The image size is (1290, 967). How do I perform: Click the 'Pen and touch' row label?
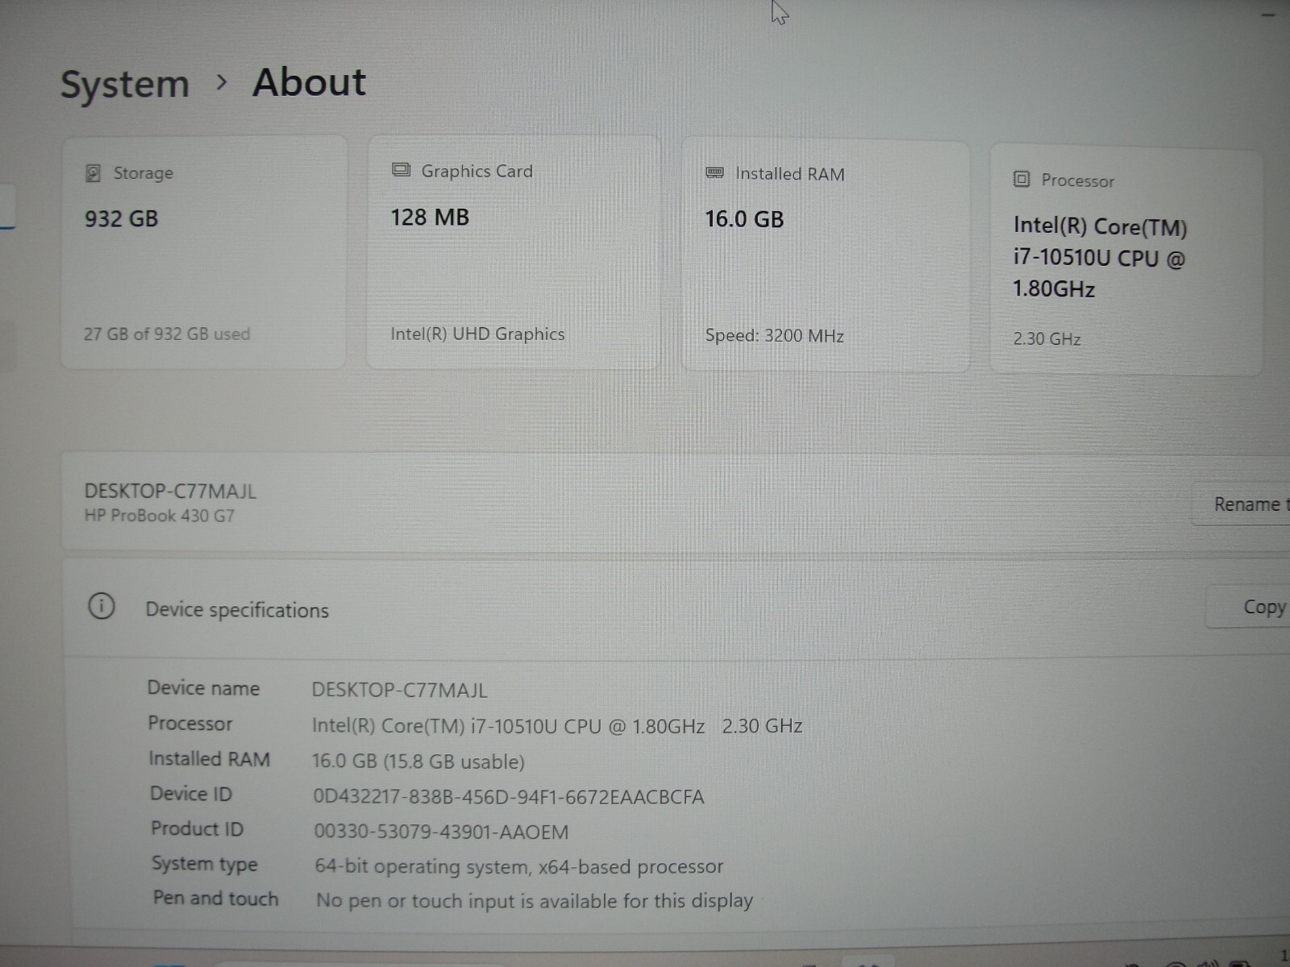[x=216, y=899]
